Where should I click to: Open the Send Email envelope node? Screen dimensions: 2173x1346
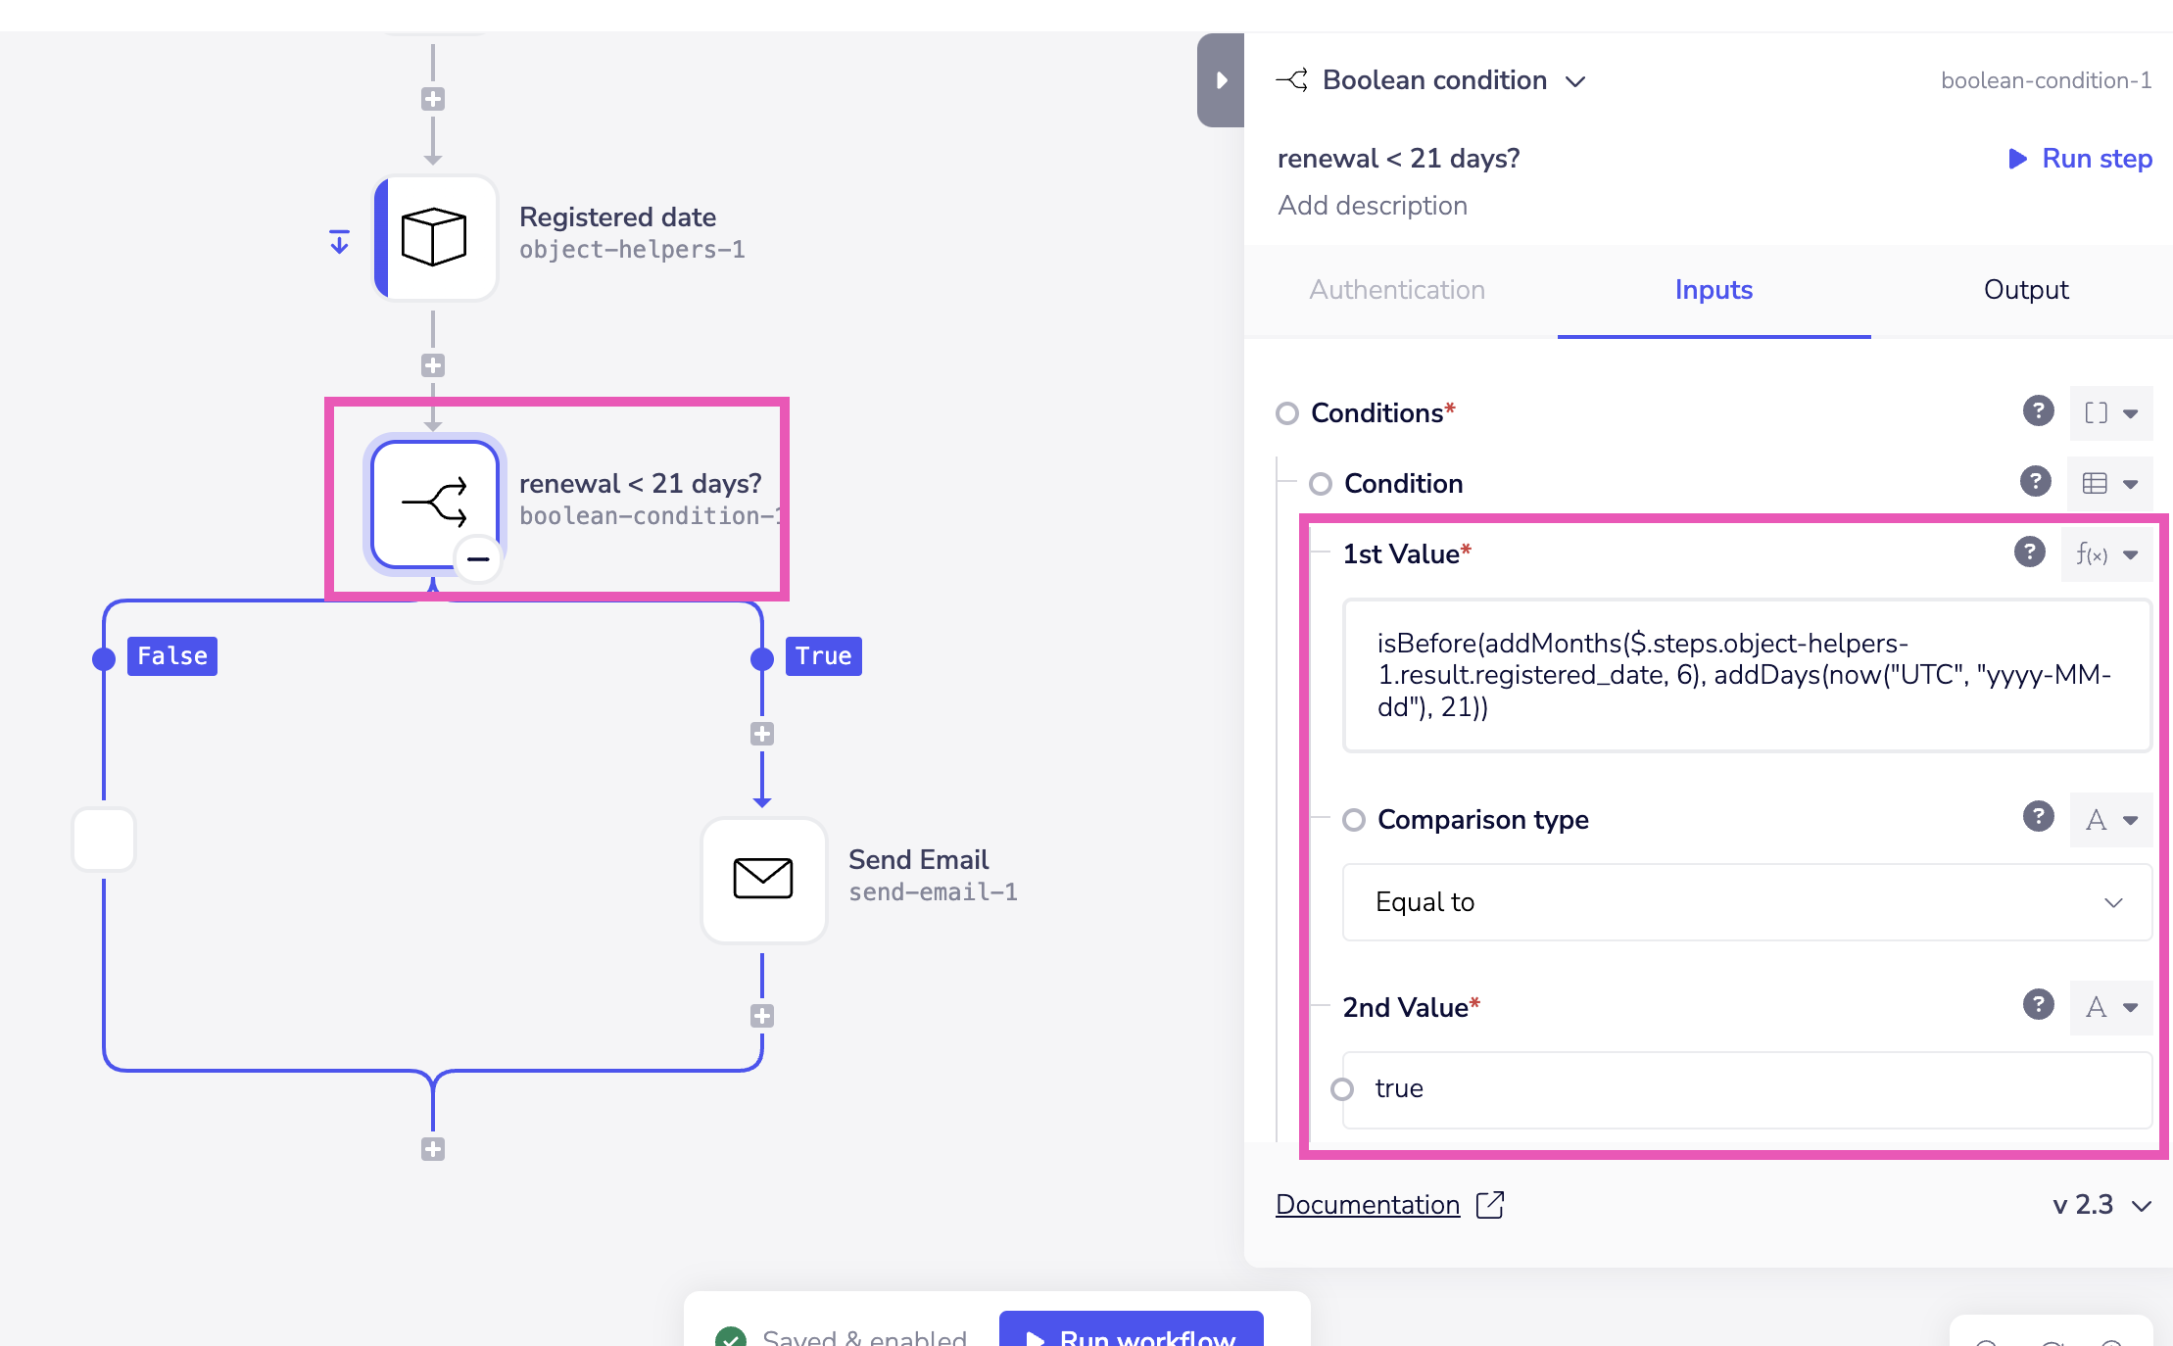tap(763, 879)
